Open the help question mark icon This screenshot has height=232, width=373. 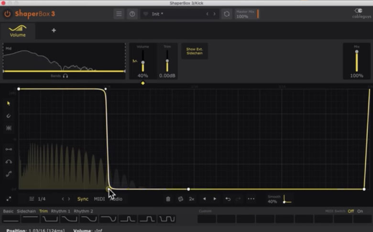click(x=132, y=14)
